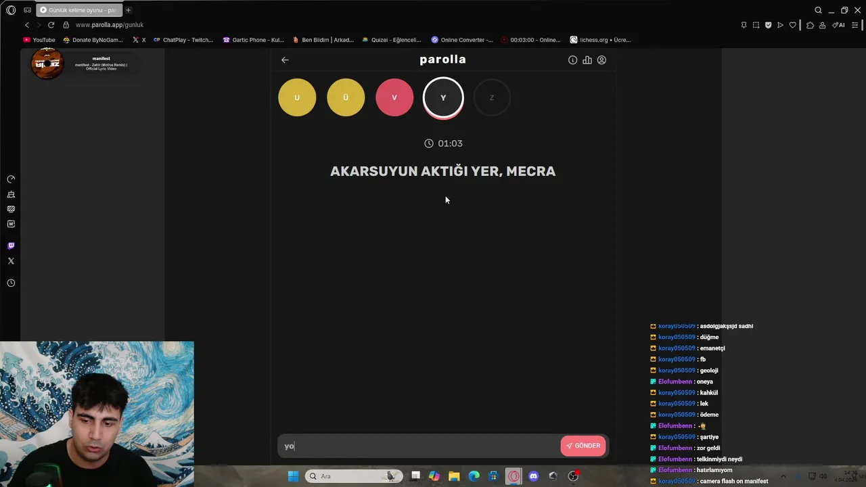Select the red V letter circle
Viewport: 866px width, 487px height.
coord(394,97)
